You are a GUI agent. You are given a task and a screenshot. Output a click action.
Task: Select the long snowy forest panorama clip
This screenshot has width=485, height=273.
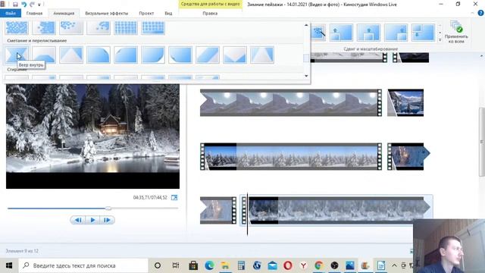click(x=291, y=157)
